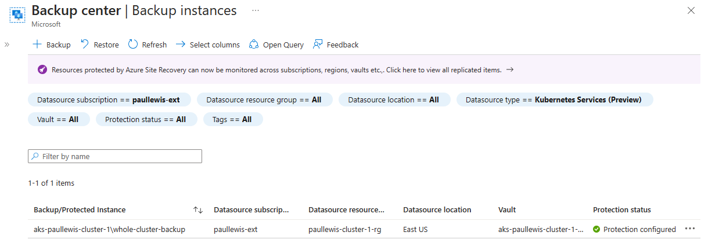Image resolution: width=708 pixels, height=243 pixels.
Task: Click the search magnifier icon in the filter box
Action: 35,156
